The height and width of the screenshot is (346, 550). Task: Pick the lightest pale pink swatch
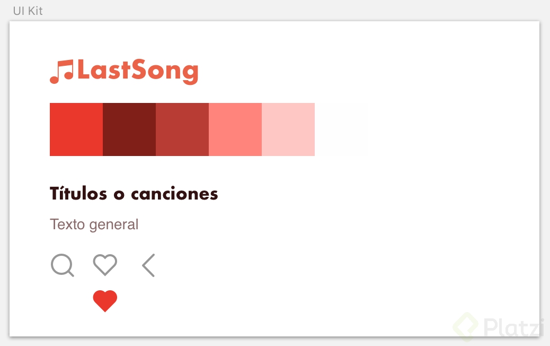point(288,129)
